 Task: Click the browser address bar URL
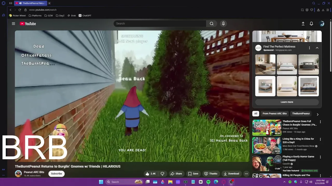click(x=43, y=10)
